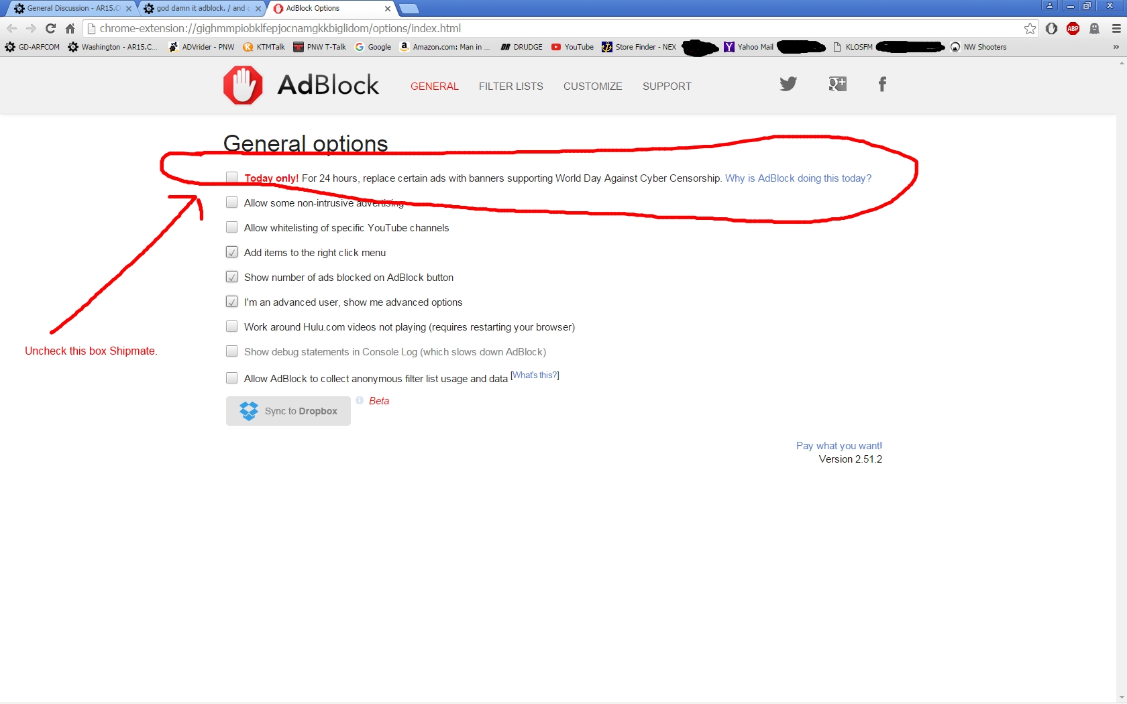
Task: Switch to the SUPPORT tab
Action: [667, 86]
